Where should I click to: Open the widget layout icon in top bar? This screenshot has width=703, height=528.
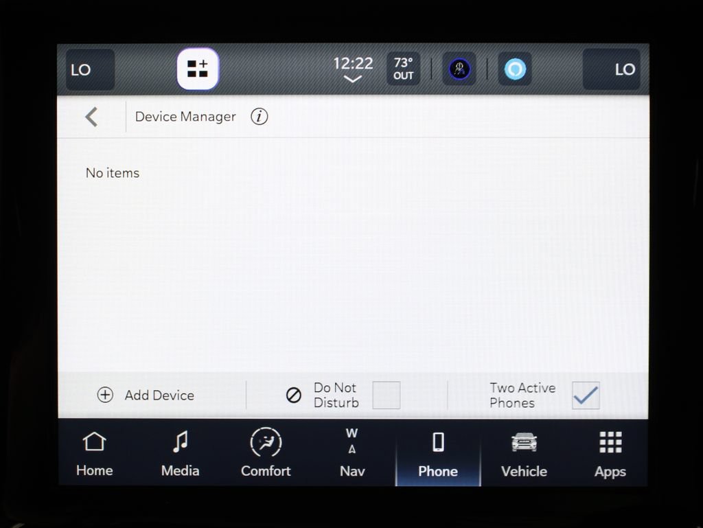pos(198,69)
